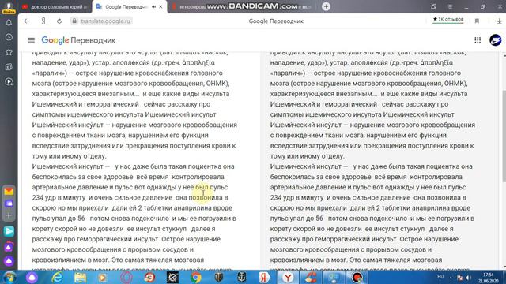Image resolution: width=506 pixels, height=284 pixels.
Task: Open World of Tanks taskbar icon
Action: [219, 277]
